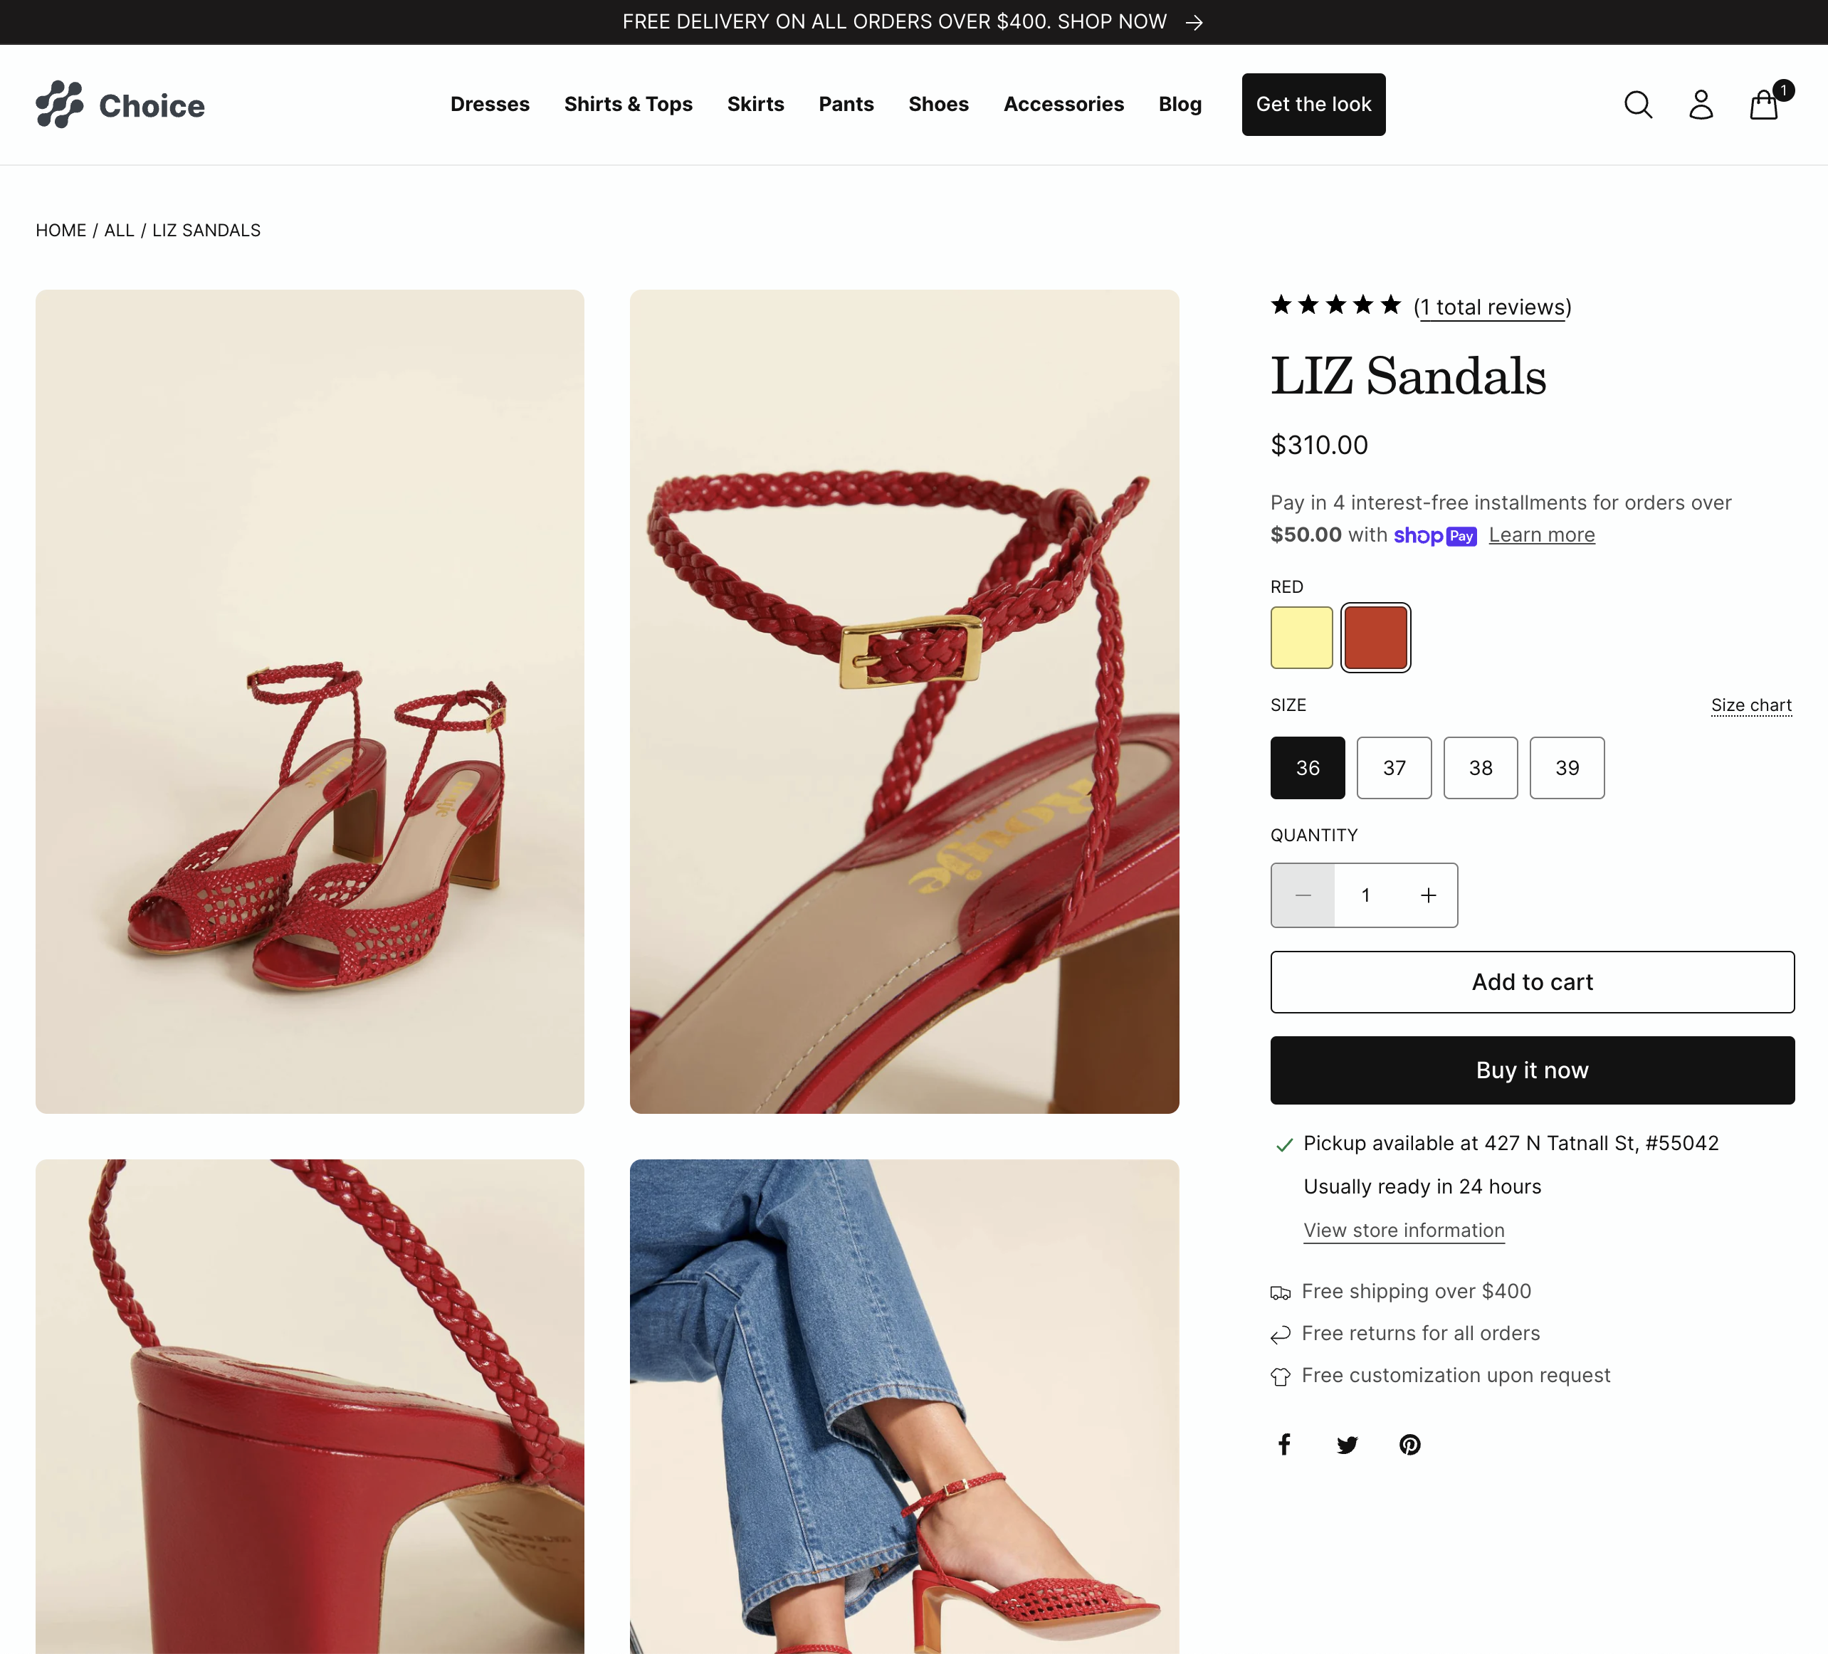Choose size 39 option
1828x1654 pixels.
tap(1567, 768)
